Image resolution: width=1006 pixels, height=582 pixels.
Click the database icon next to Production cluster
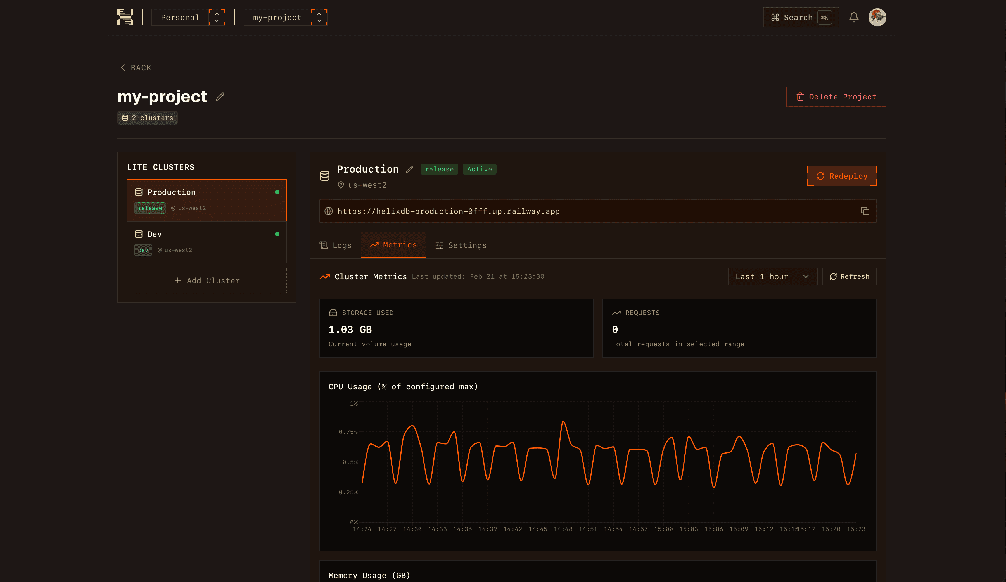(324, 175)
